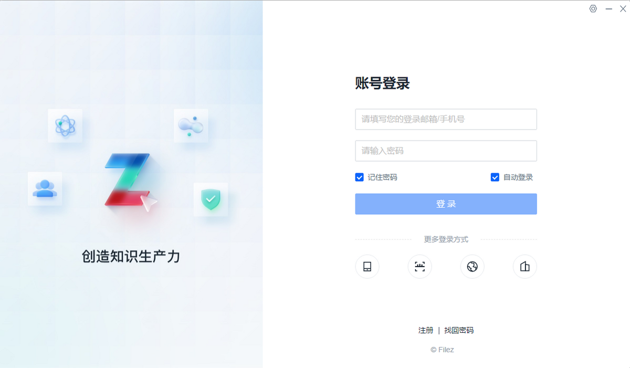The height and width of the screenshot is (368, 630).
Task: Focus the email or phone number field
Action: pyautogui.click(x=446, y=119)
